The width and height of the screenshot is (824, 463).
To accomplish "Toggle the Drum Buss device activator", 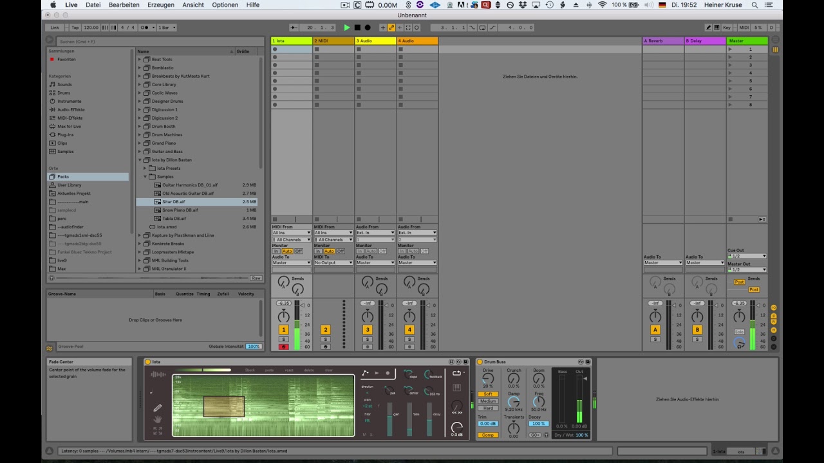I will [480, 362].
